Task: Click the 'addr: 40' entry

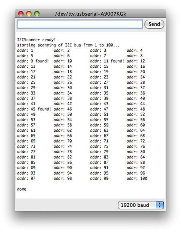Action: [x=136, y=98]
